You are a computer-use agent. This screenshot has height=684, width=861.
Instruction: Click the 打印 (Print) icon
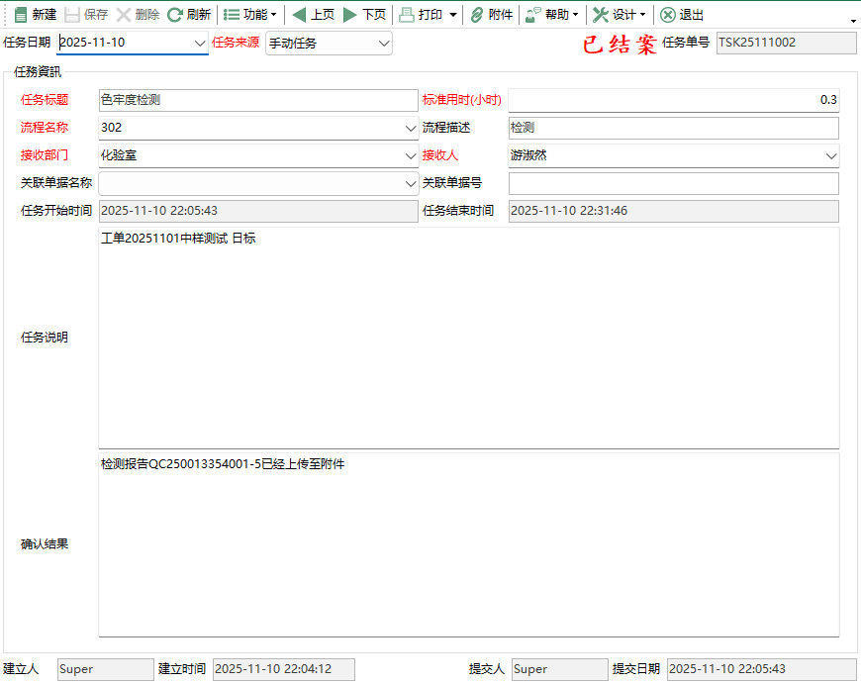click(x=407, y=15)
